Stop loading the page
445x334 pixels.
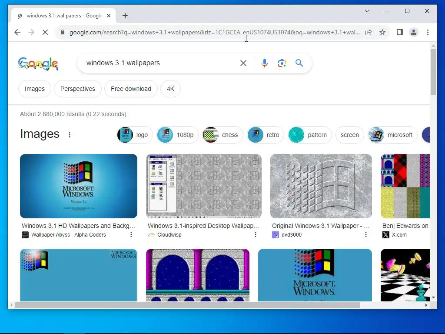tap(45, 32)
